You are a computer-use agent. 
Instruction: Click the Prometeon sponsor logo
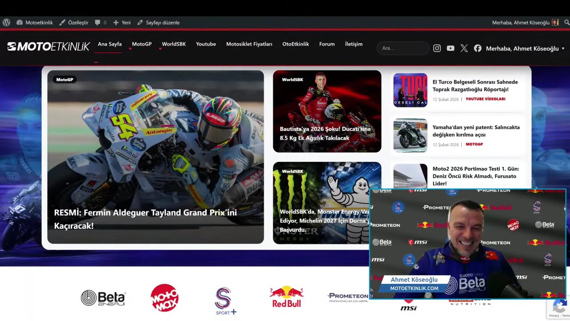tap(348, 297)
